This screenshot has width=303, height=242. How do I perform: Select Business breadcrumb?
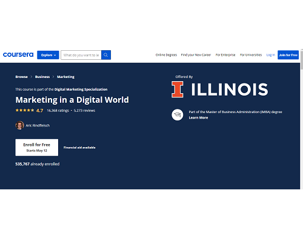(42, 77)
